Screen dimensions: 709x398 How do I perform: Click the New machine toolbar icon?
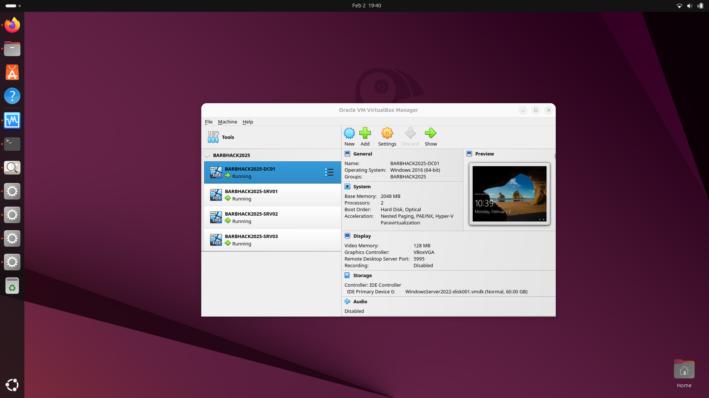click(x=349, y=133)
